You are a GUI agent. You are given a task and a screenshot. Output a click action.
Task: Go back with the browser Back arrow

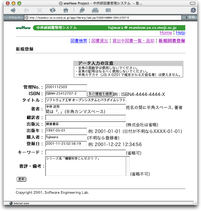13,10
